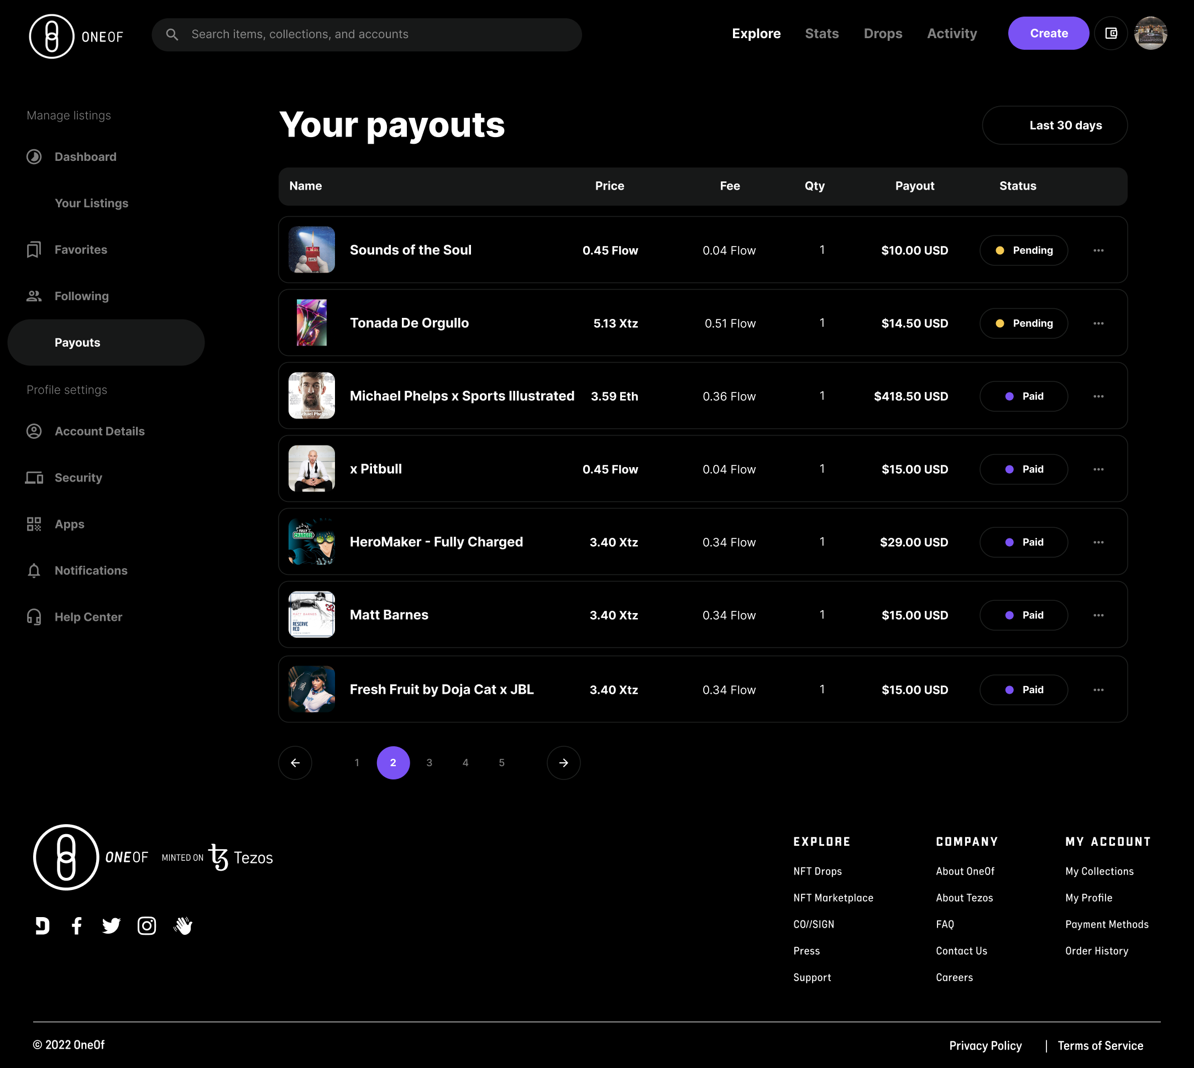Open Account Details settings

pyautogui.click(x=86, y=431)
